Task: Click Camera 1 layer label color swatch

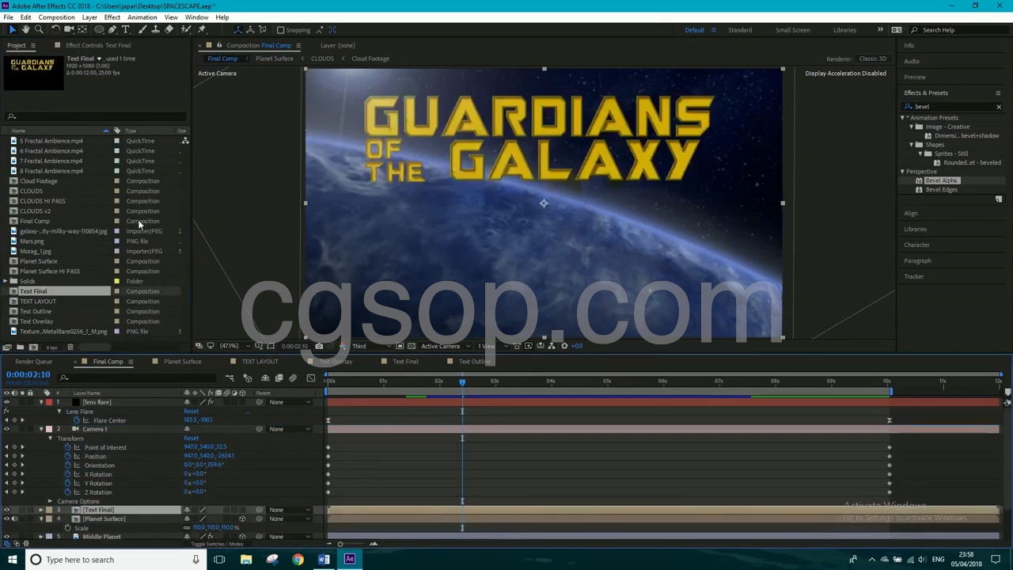Action: (49, 429)
